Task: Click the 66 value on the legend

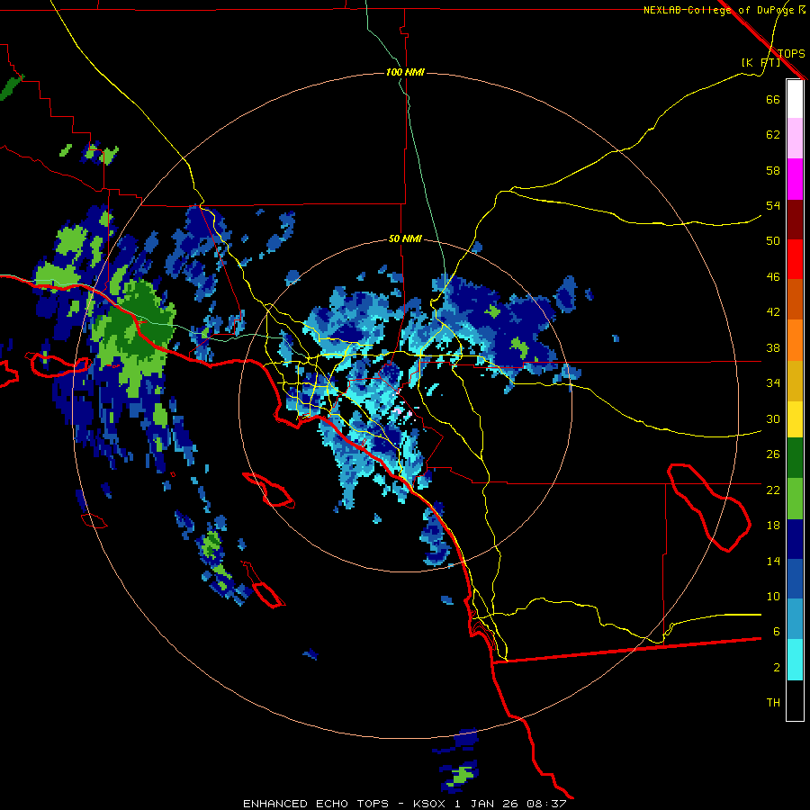Action: point(773,99)
